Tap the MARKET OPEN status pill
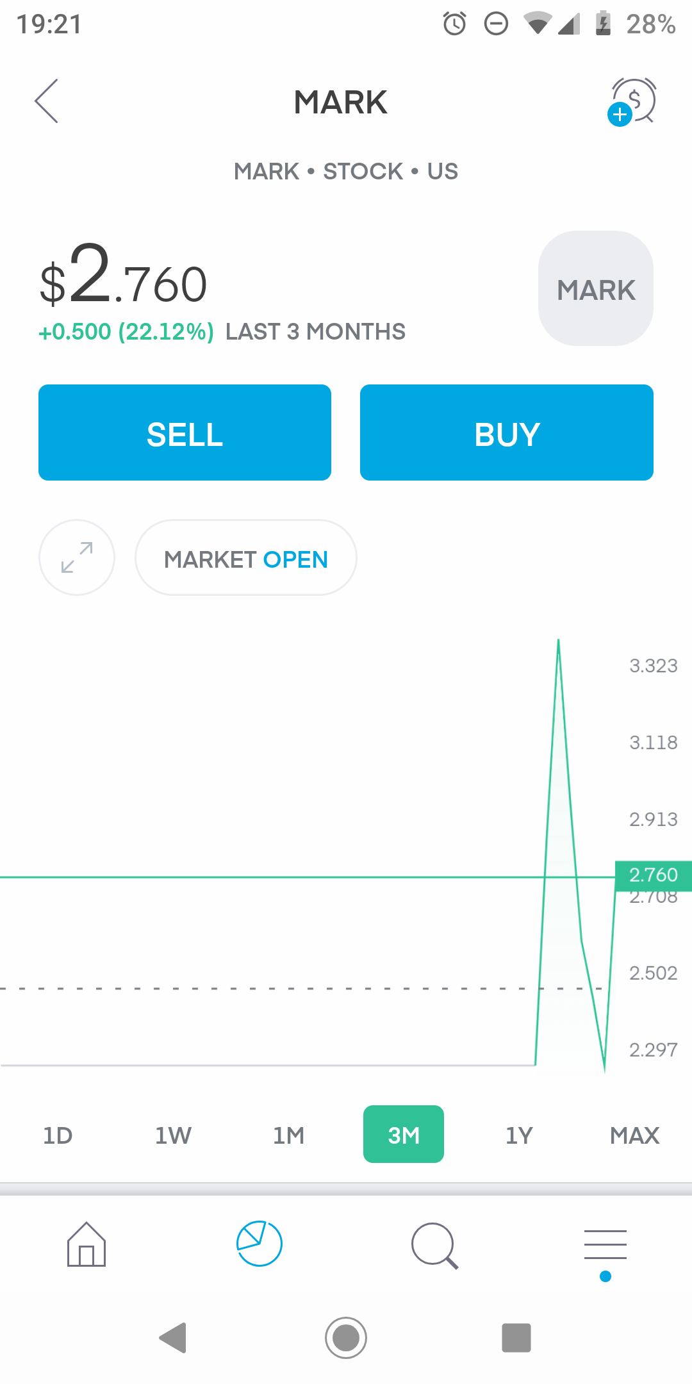This screenshot has width=692, height=1384. [245, 559]
